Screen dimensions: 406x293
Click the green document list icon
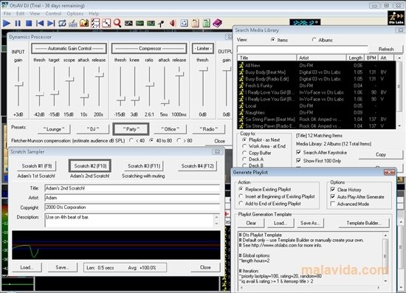pos(207,24)
